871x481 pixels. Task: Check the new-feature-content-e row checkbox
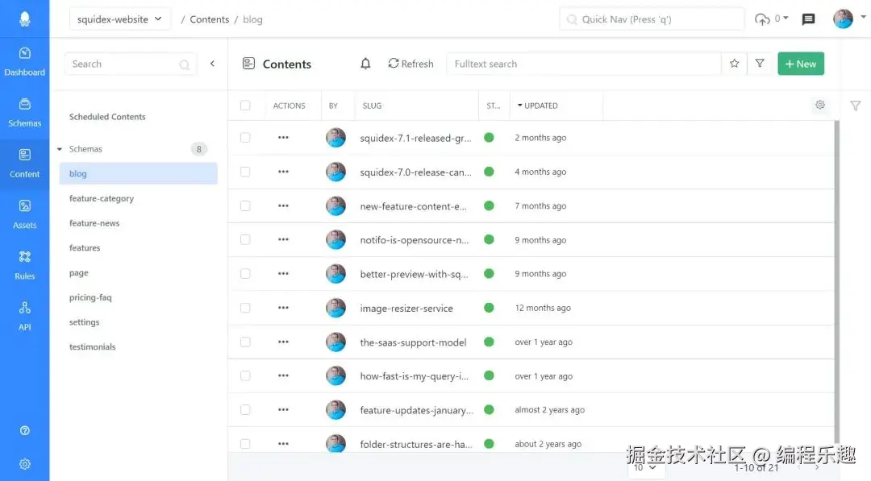pos(245,205)
